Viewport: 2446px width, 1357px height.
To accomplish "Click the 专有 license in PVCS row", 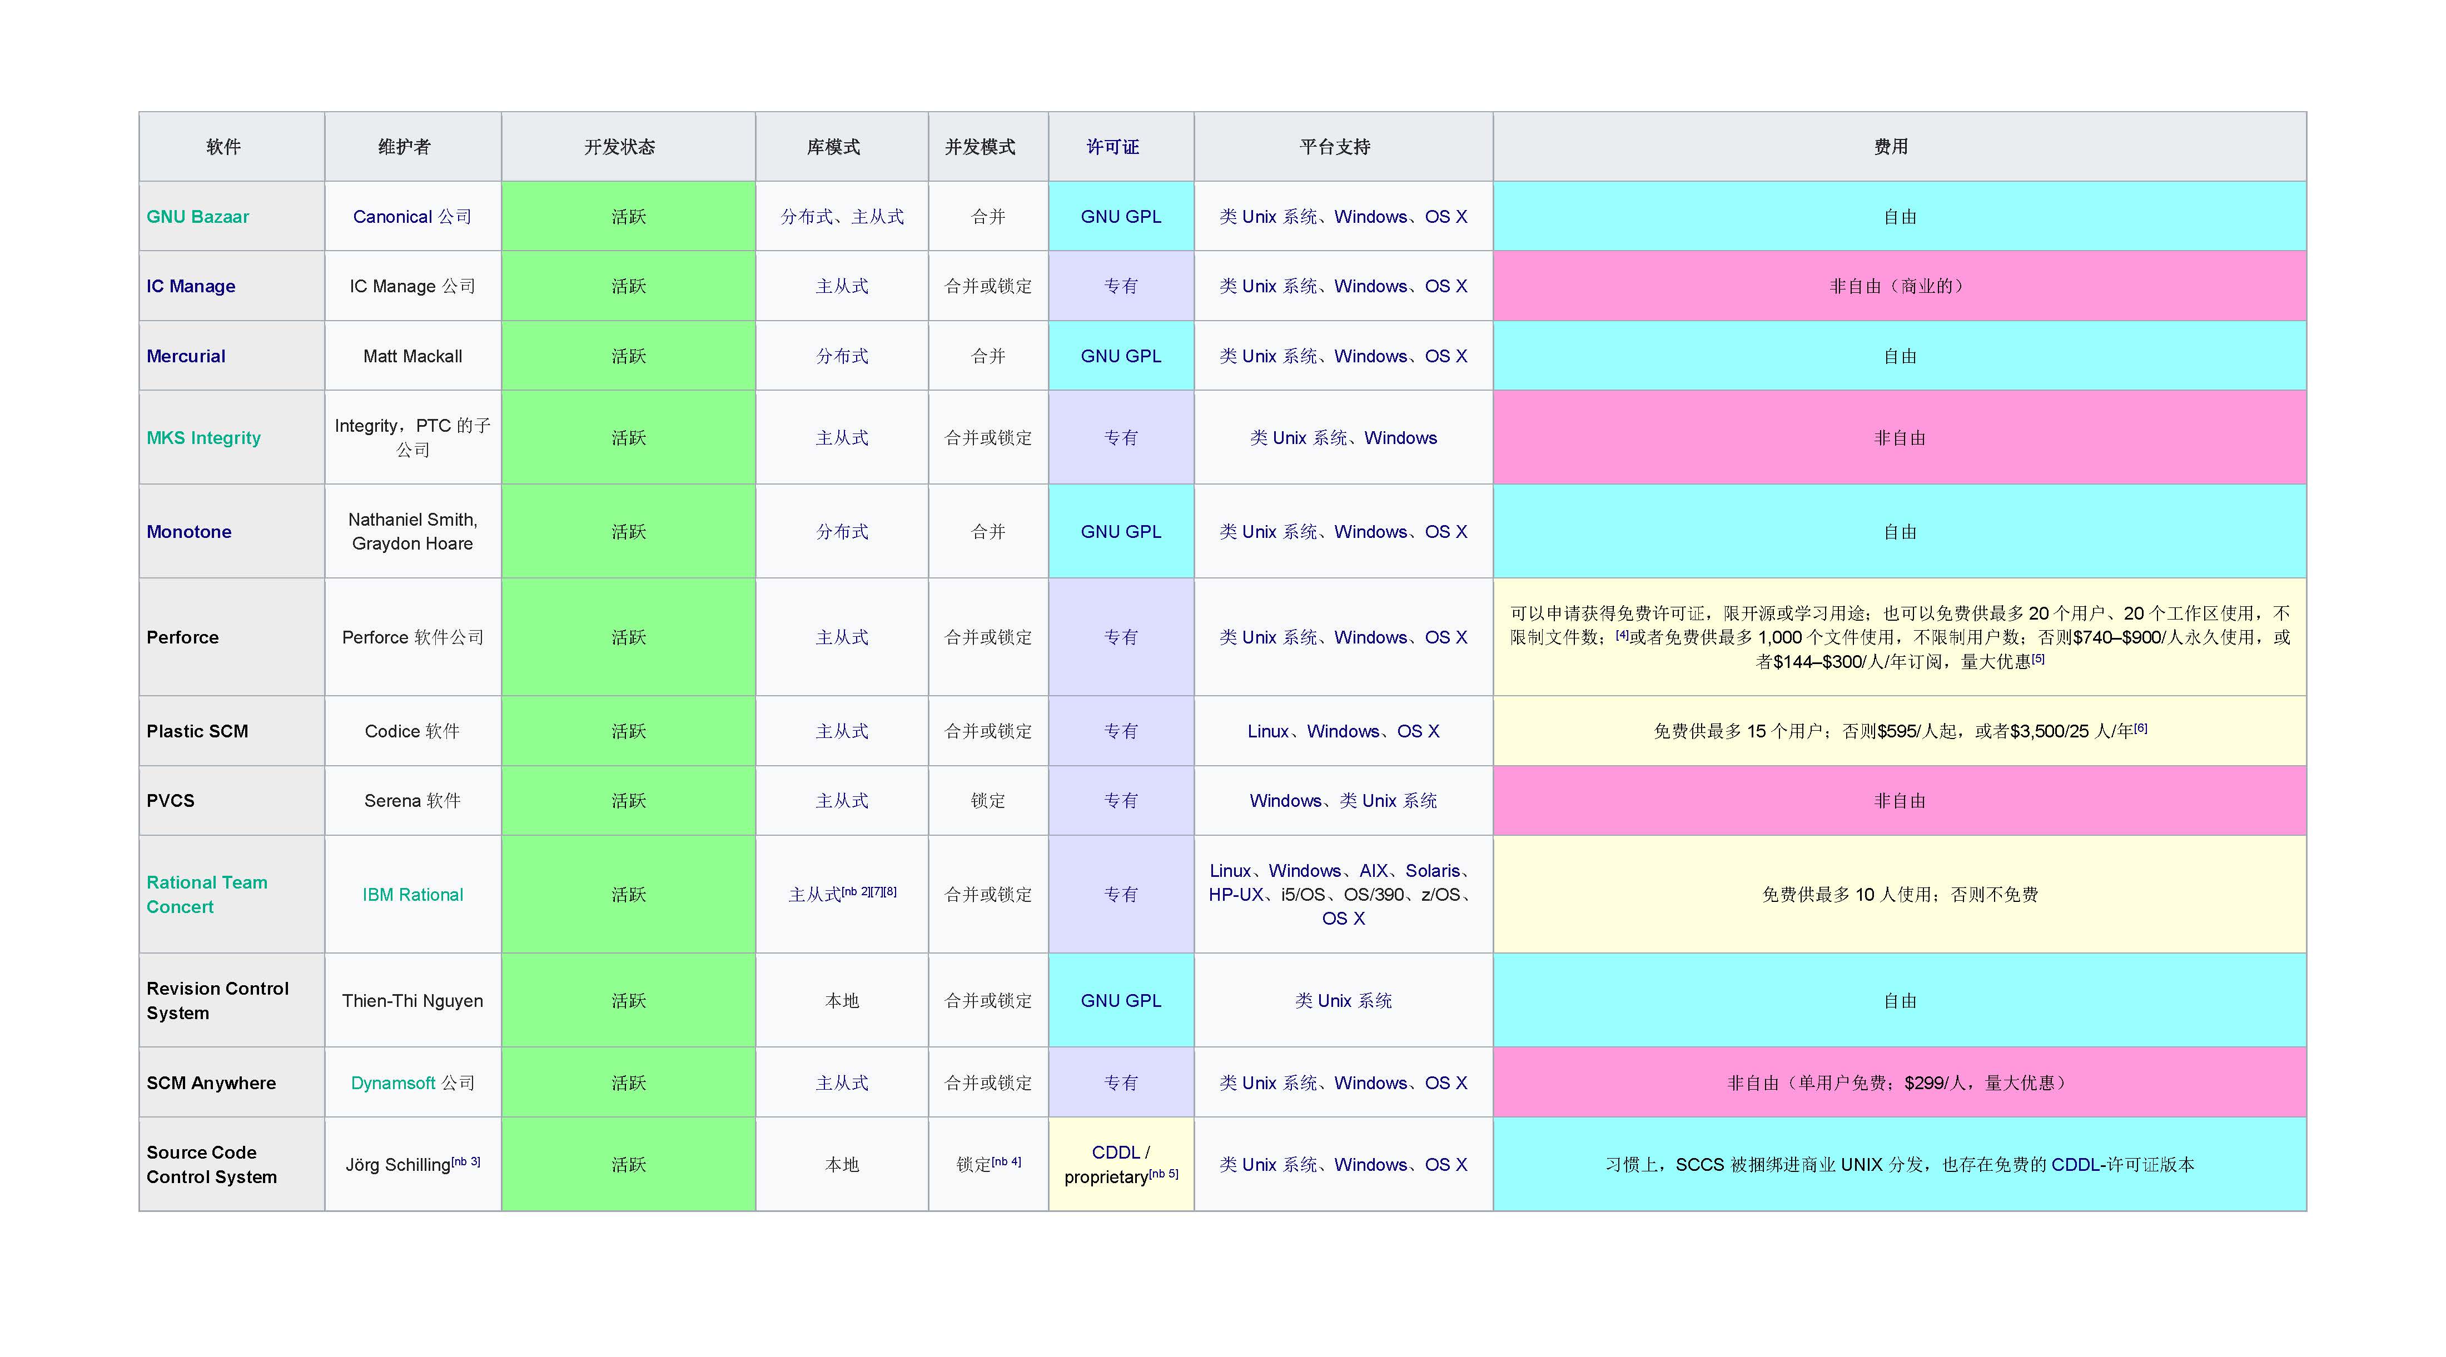I will coord(1121,800).
